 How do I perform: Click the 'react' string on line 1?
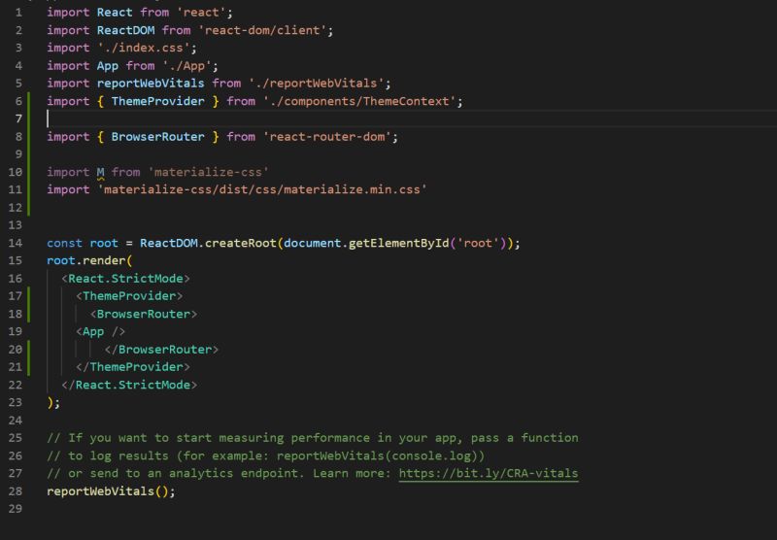[201, 12]
